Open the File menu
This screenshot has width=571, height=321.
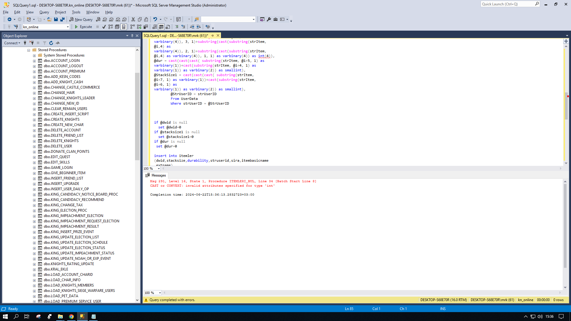[x=6, y=12]
